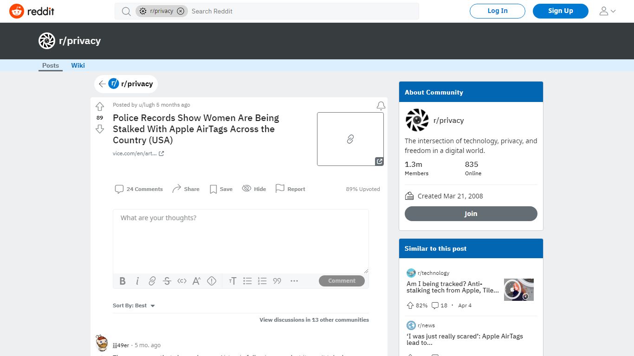Viewport: 634px width, 356px height.
Task: Click the Join community button
Action: (471, 214)
